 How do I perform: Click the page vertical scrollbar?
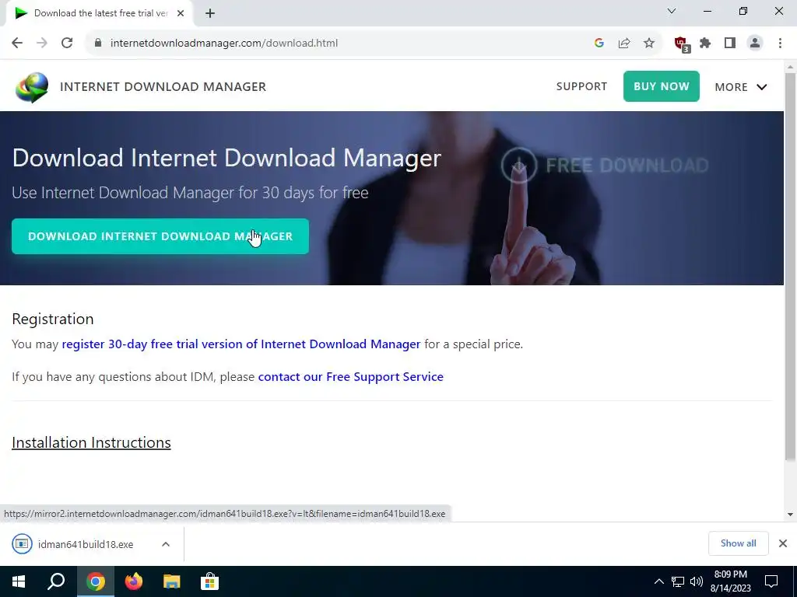pos(790,267)
